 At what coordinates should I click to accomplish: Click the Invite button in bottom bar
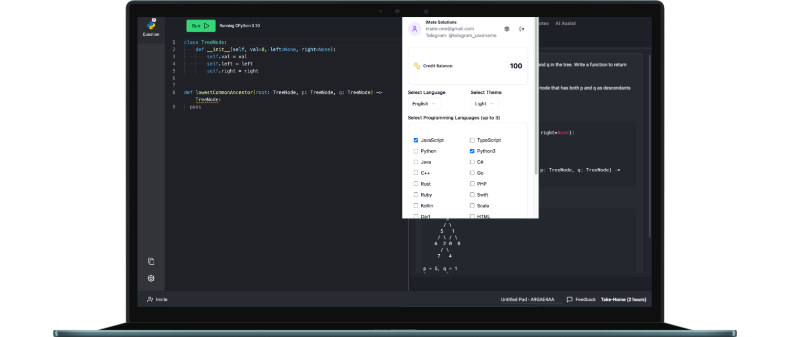click(157, 300)
